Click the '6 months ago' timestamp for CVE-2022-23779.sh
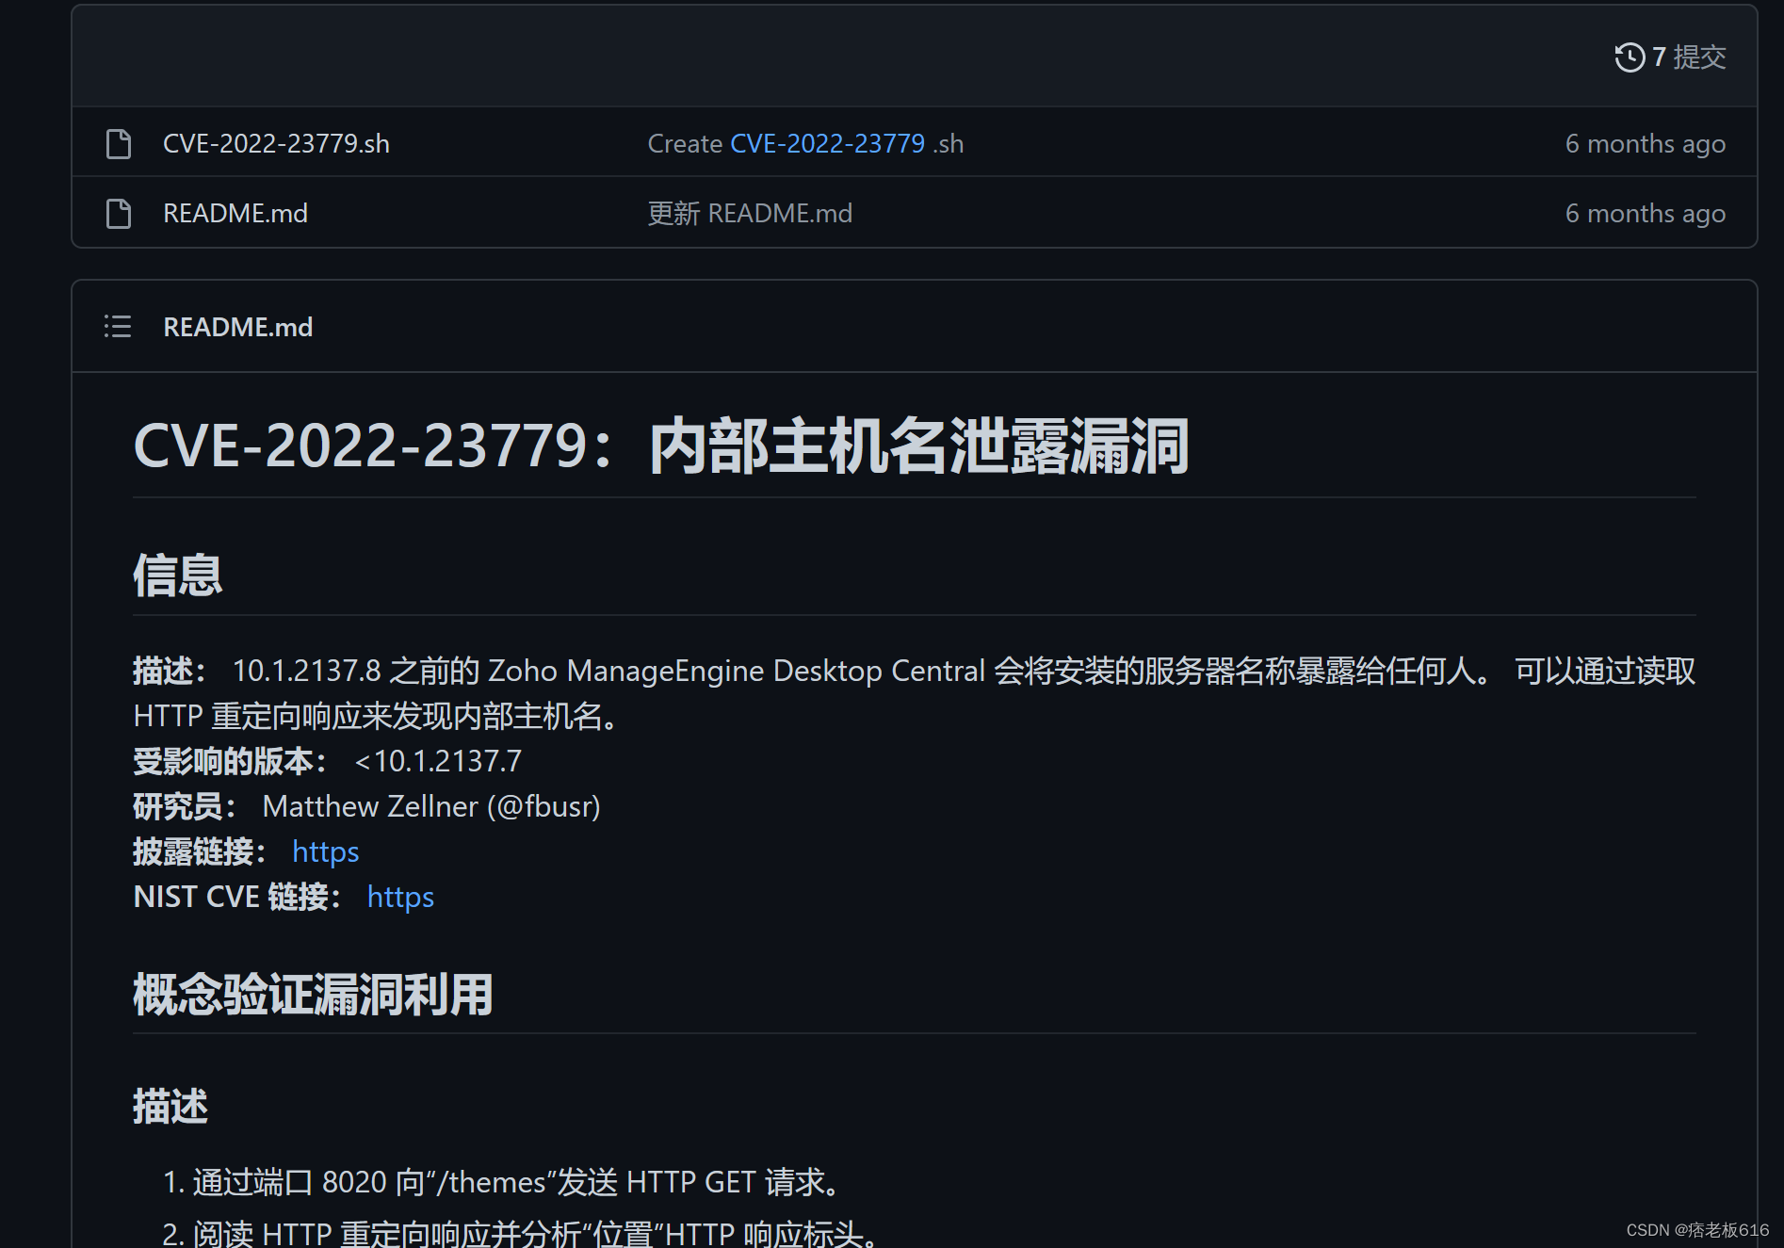The image size is (1784, 1248). [1646, 144]
